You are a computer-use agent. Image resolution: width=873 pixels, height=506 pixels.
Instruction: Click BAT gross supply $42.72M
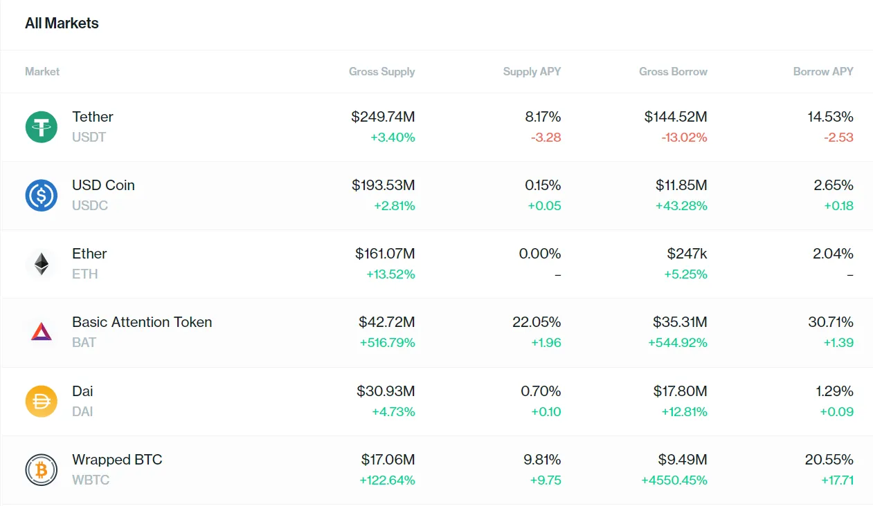pyautogui.click(x=387, y=322)
